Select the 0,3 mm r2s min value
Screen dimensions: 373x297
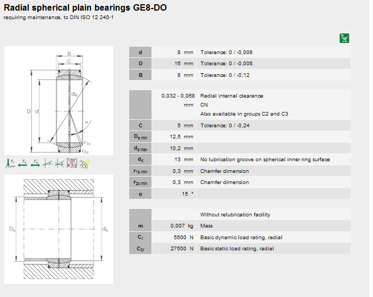183,182
